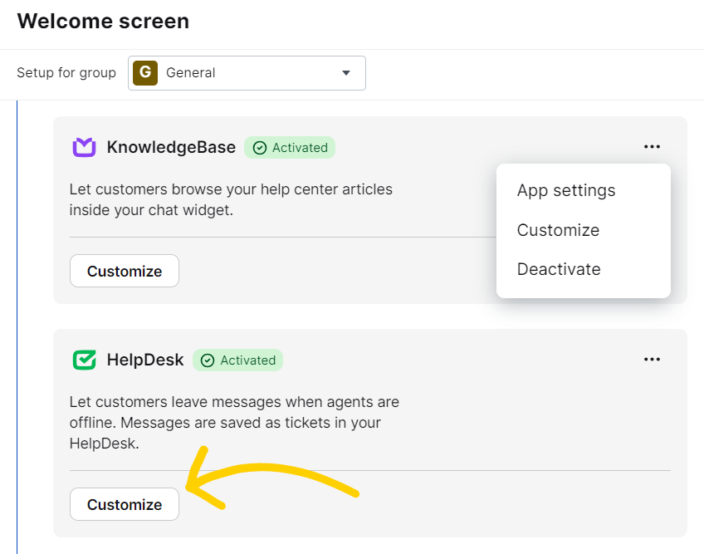Click the Activated badge next to HelpDesk
The width and height of the screenshot is (704, 554).
pos(237,360)
